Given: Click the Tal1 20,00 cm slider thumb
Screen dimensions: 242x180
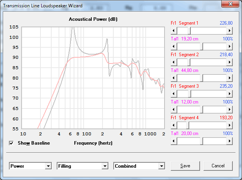Looking at the screenshot, I should tap(202, 141).
